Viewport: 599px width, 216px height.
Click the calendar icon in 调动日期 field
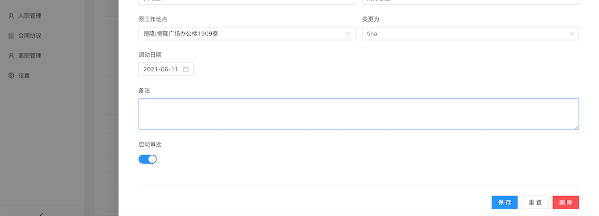tap(186, 70)
